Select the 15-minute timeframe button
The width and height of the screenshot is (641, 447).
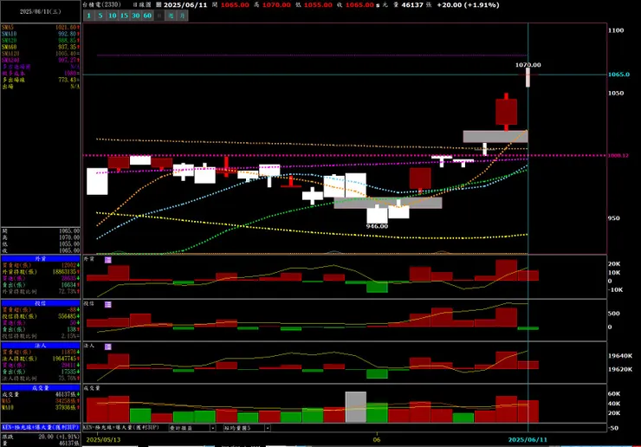point(124,16)
